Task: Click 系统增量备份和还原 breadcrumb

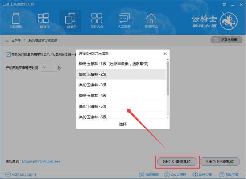Action: [43, 40]
